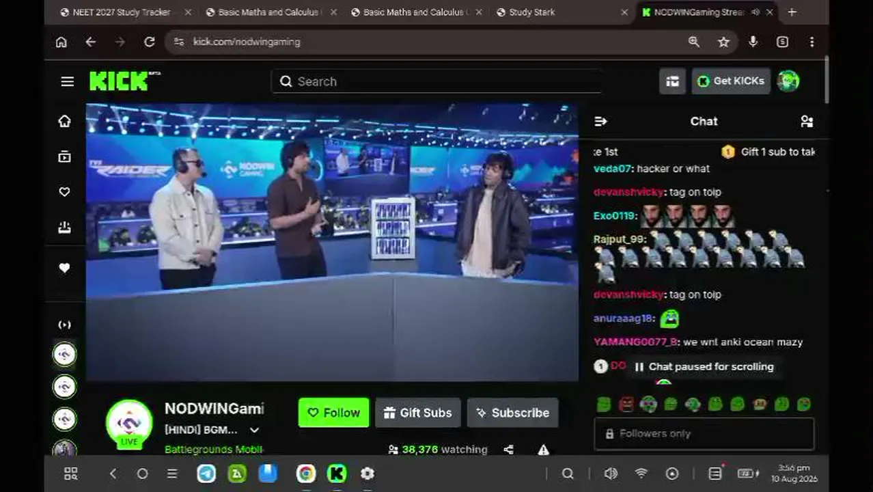The width and height of the screenshot is (873, 492).
Task: Open a new browser tab
Action: coord(792,12)
